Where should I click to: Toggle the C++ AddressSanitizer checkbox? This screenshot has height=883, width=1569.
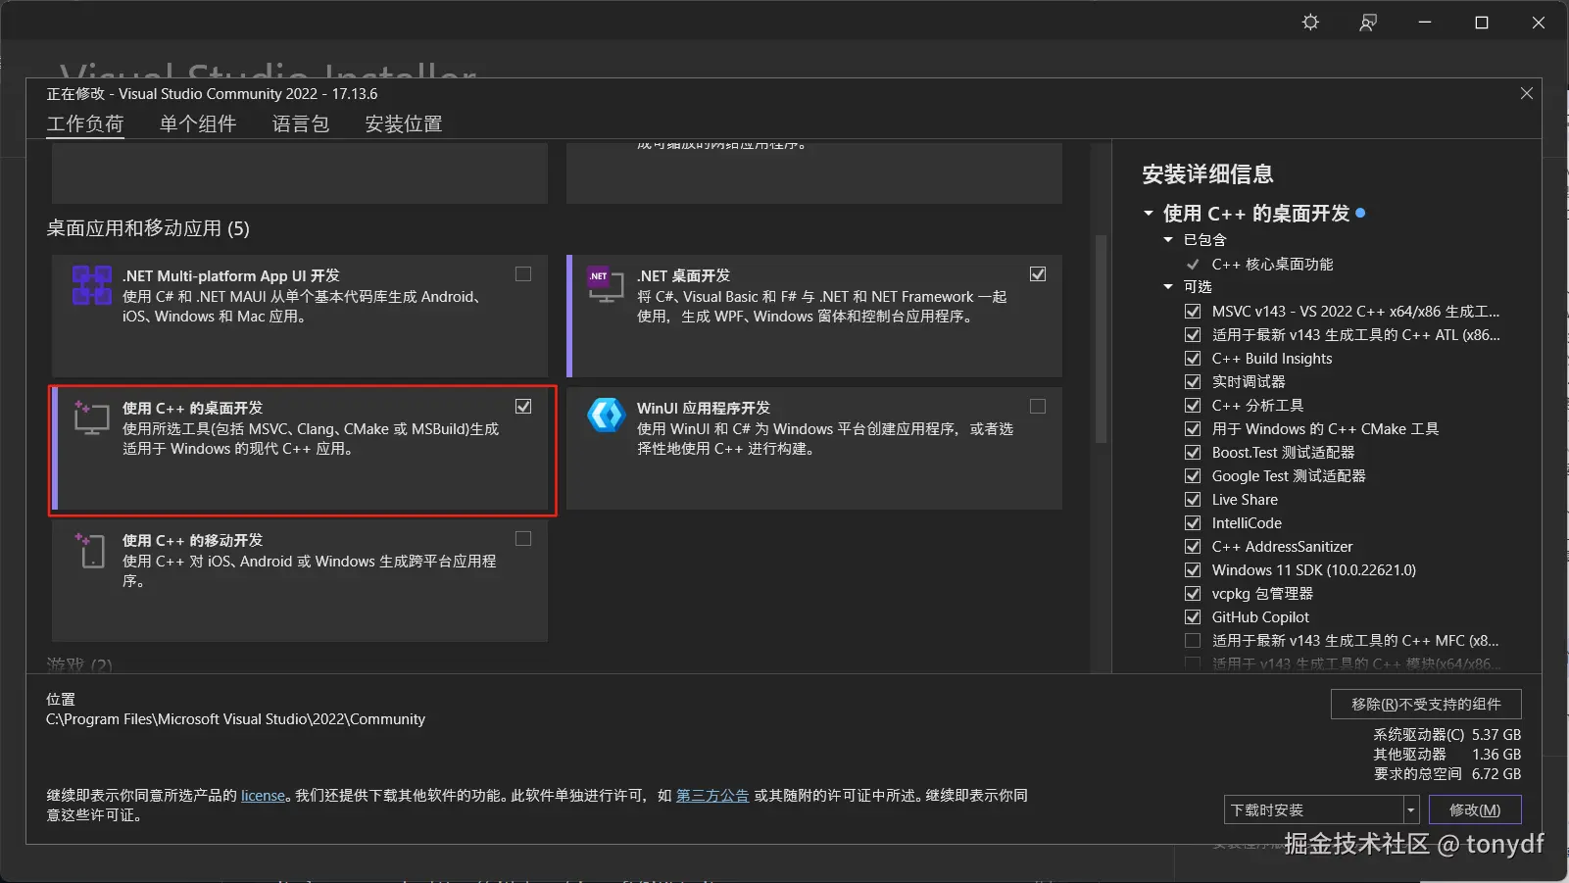1193,547
